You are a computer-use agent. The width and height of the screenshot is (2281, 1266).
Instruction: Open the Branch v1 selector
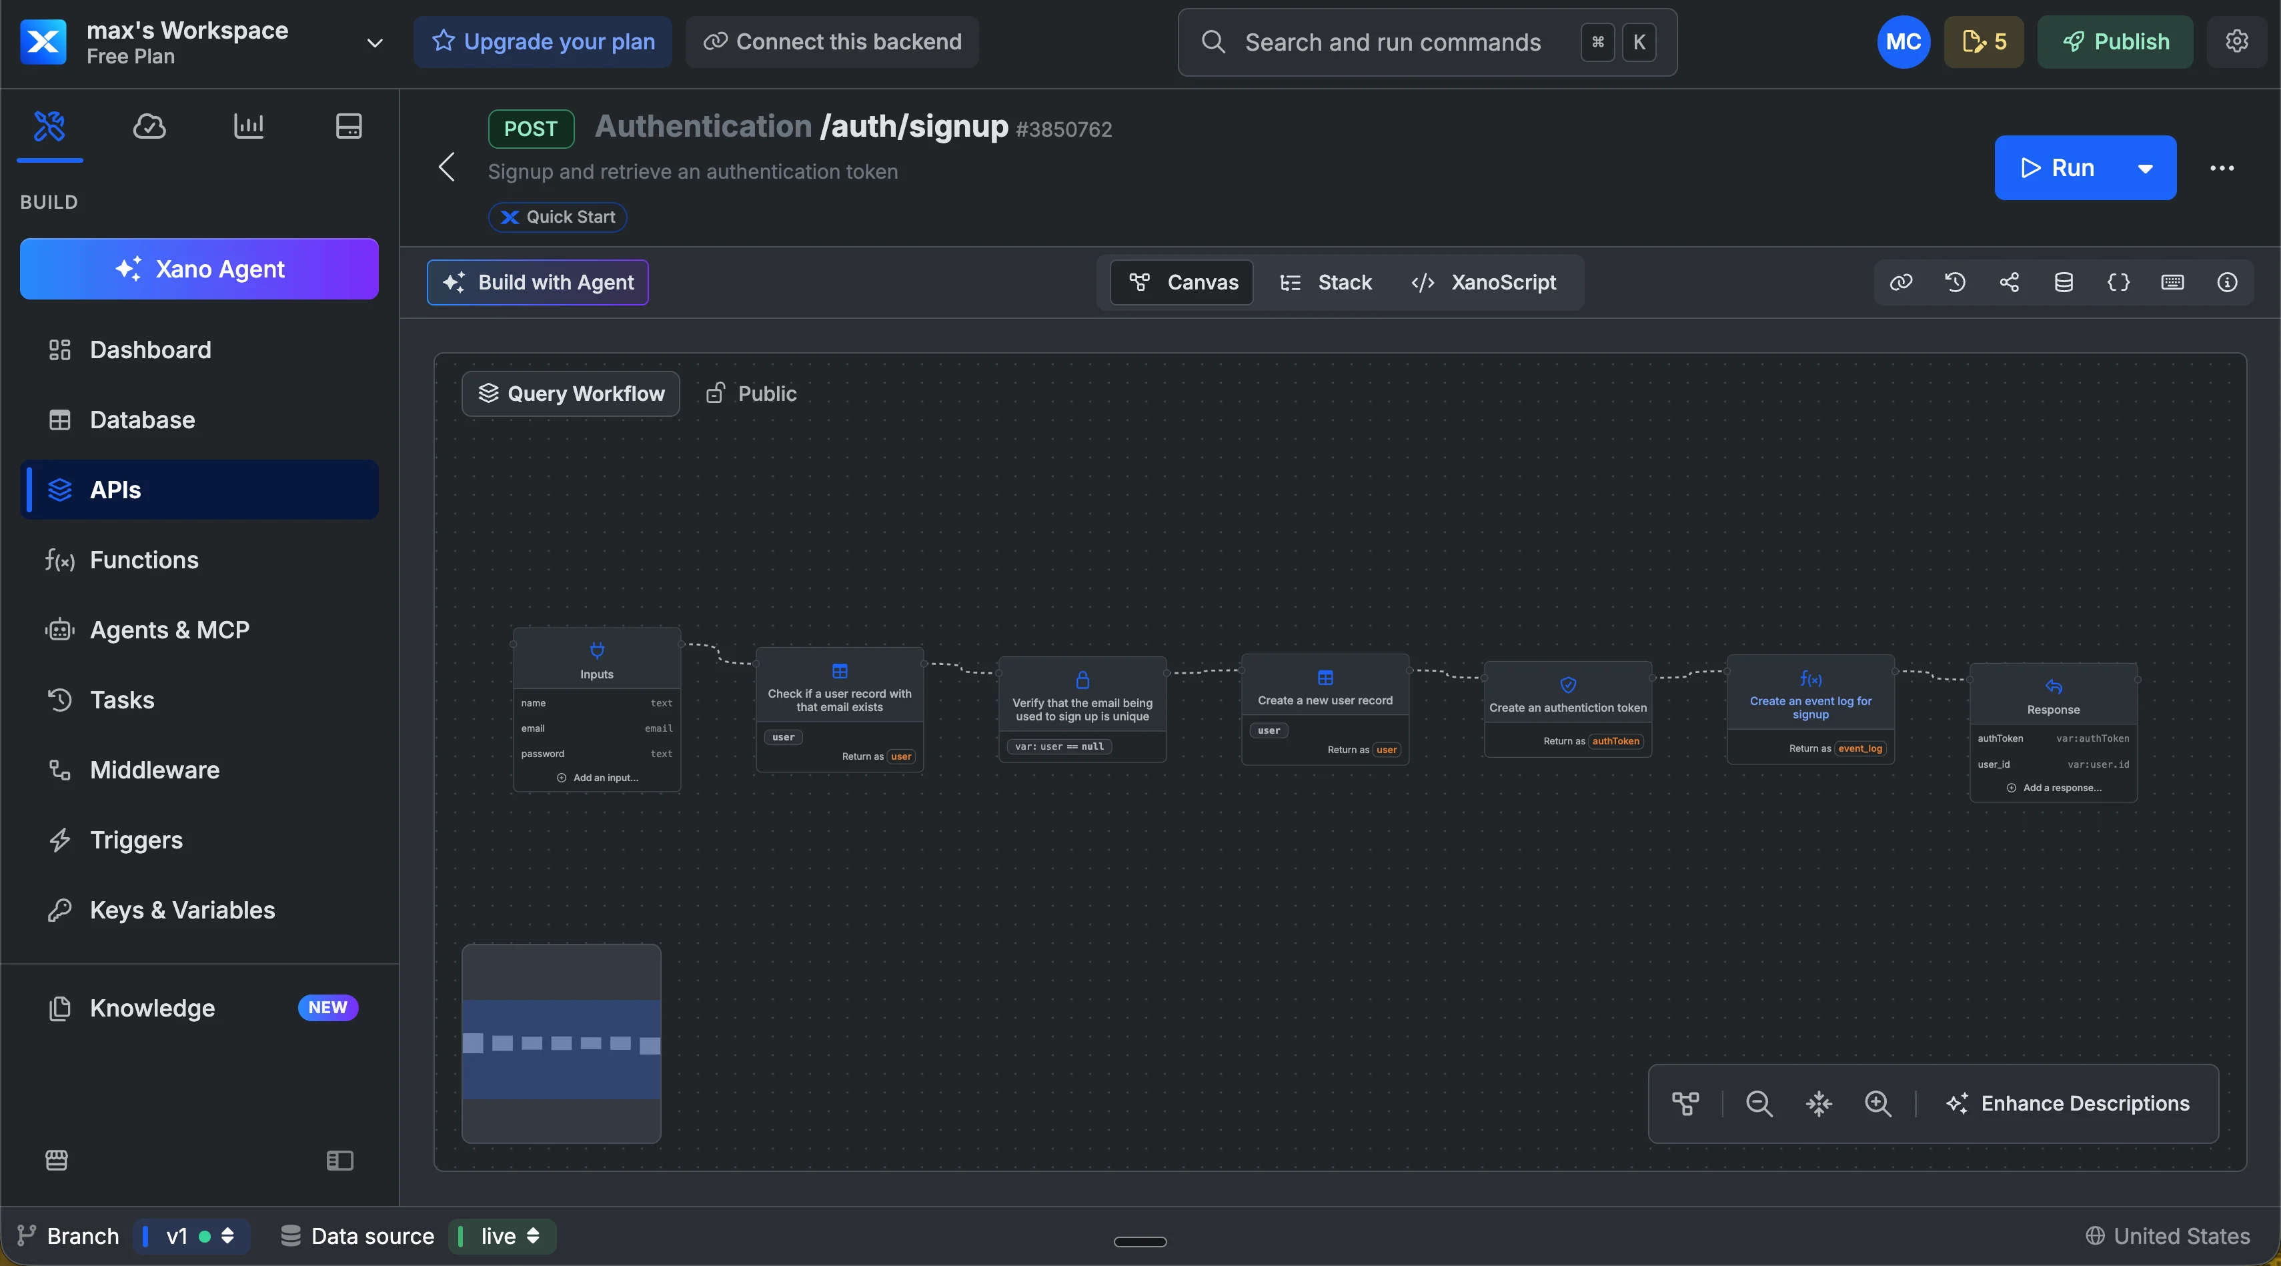point(191,1236)
